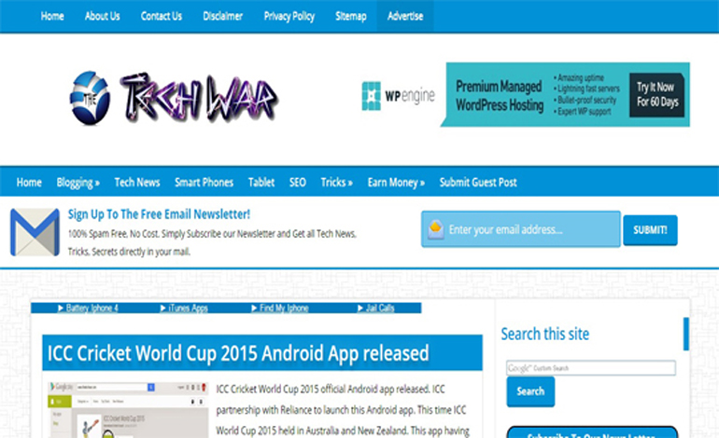Click arrow icon beside Battery Iphone 4
This screenshot has width=719, height=438.
(x=61, y=308)
